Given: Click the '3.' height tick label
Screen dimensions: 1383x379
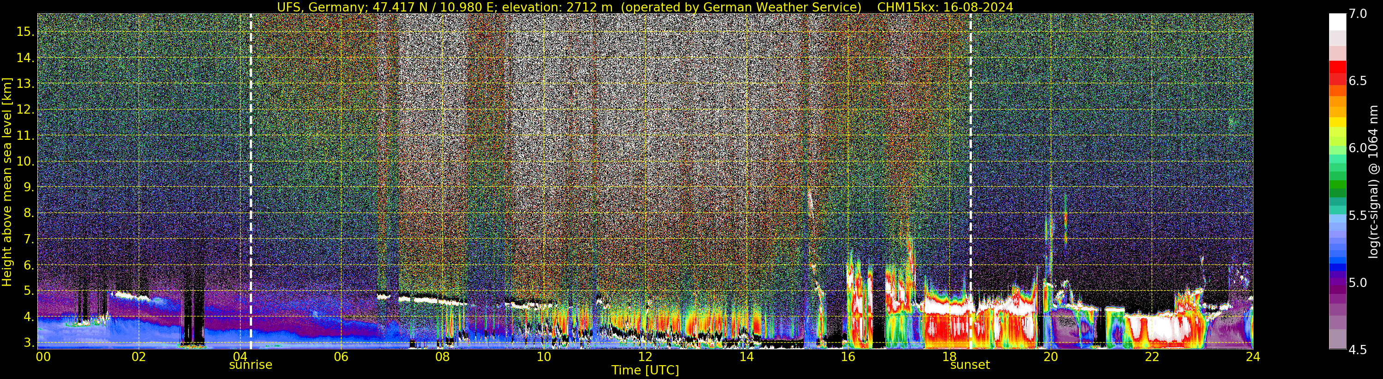Looking at the screenshot, I should [x=29, y=343].
